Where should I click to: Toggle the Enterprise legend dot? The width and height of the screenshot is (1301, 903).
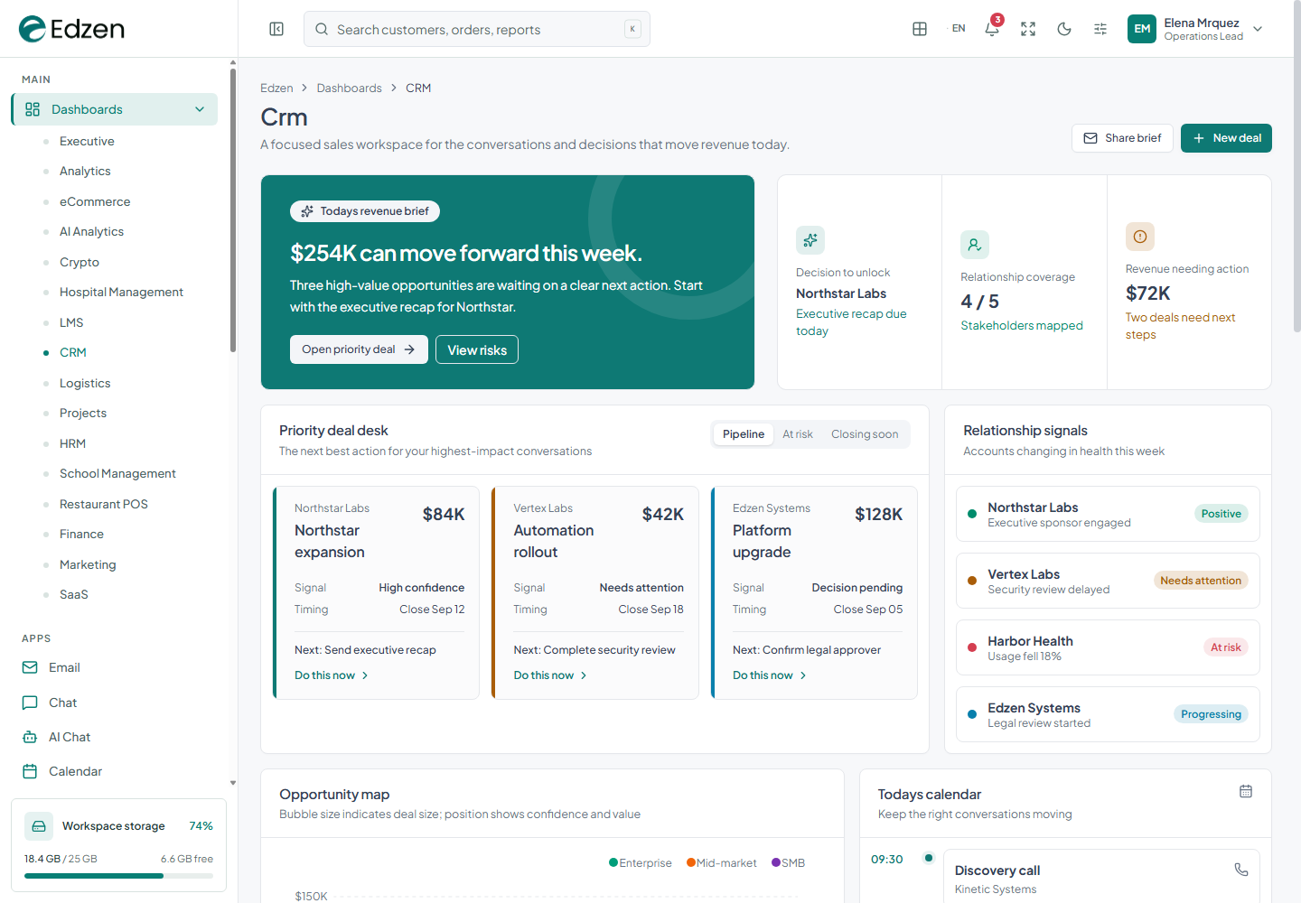coord(613,862)
